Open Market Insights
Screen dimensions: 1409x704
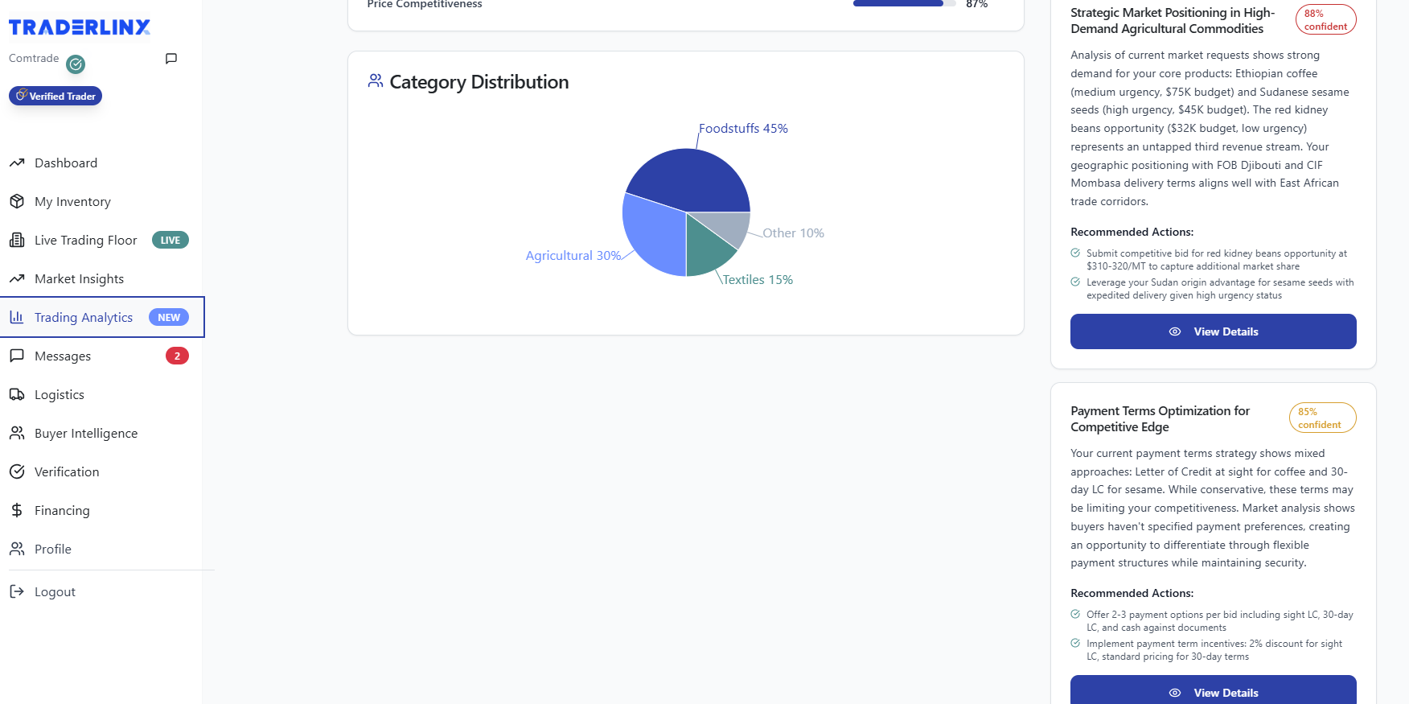point(79,278)
